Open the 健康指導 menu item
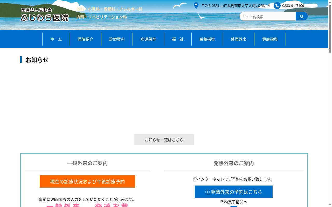332x207 pixels. pos(270,39)
